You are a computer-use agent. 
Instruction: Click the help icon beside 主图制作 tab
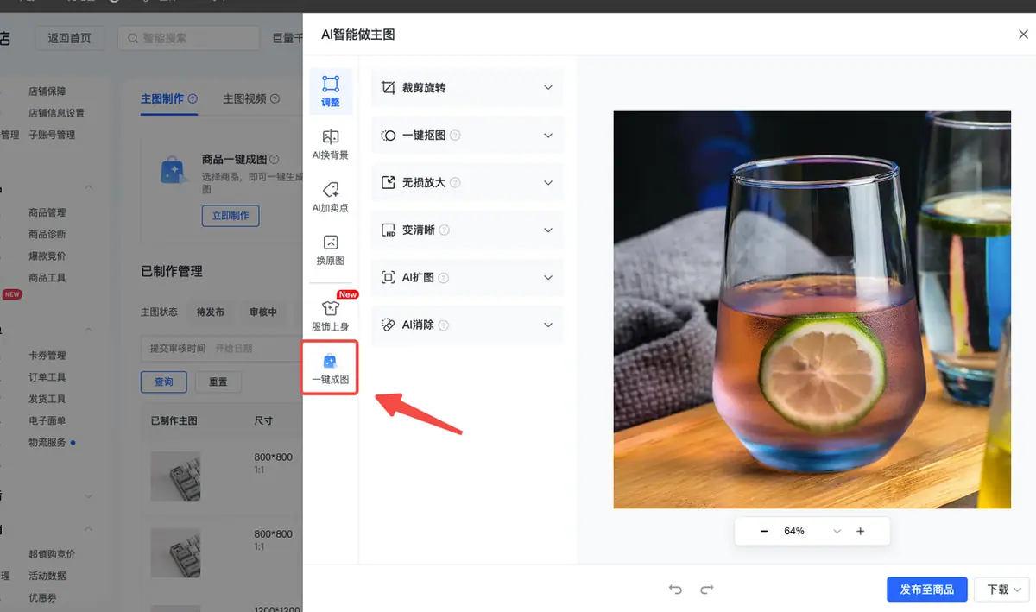click(193, 99)
